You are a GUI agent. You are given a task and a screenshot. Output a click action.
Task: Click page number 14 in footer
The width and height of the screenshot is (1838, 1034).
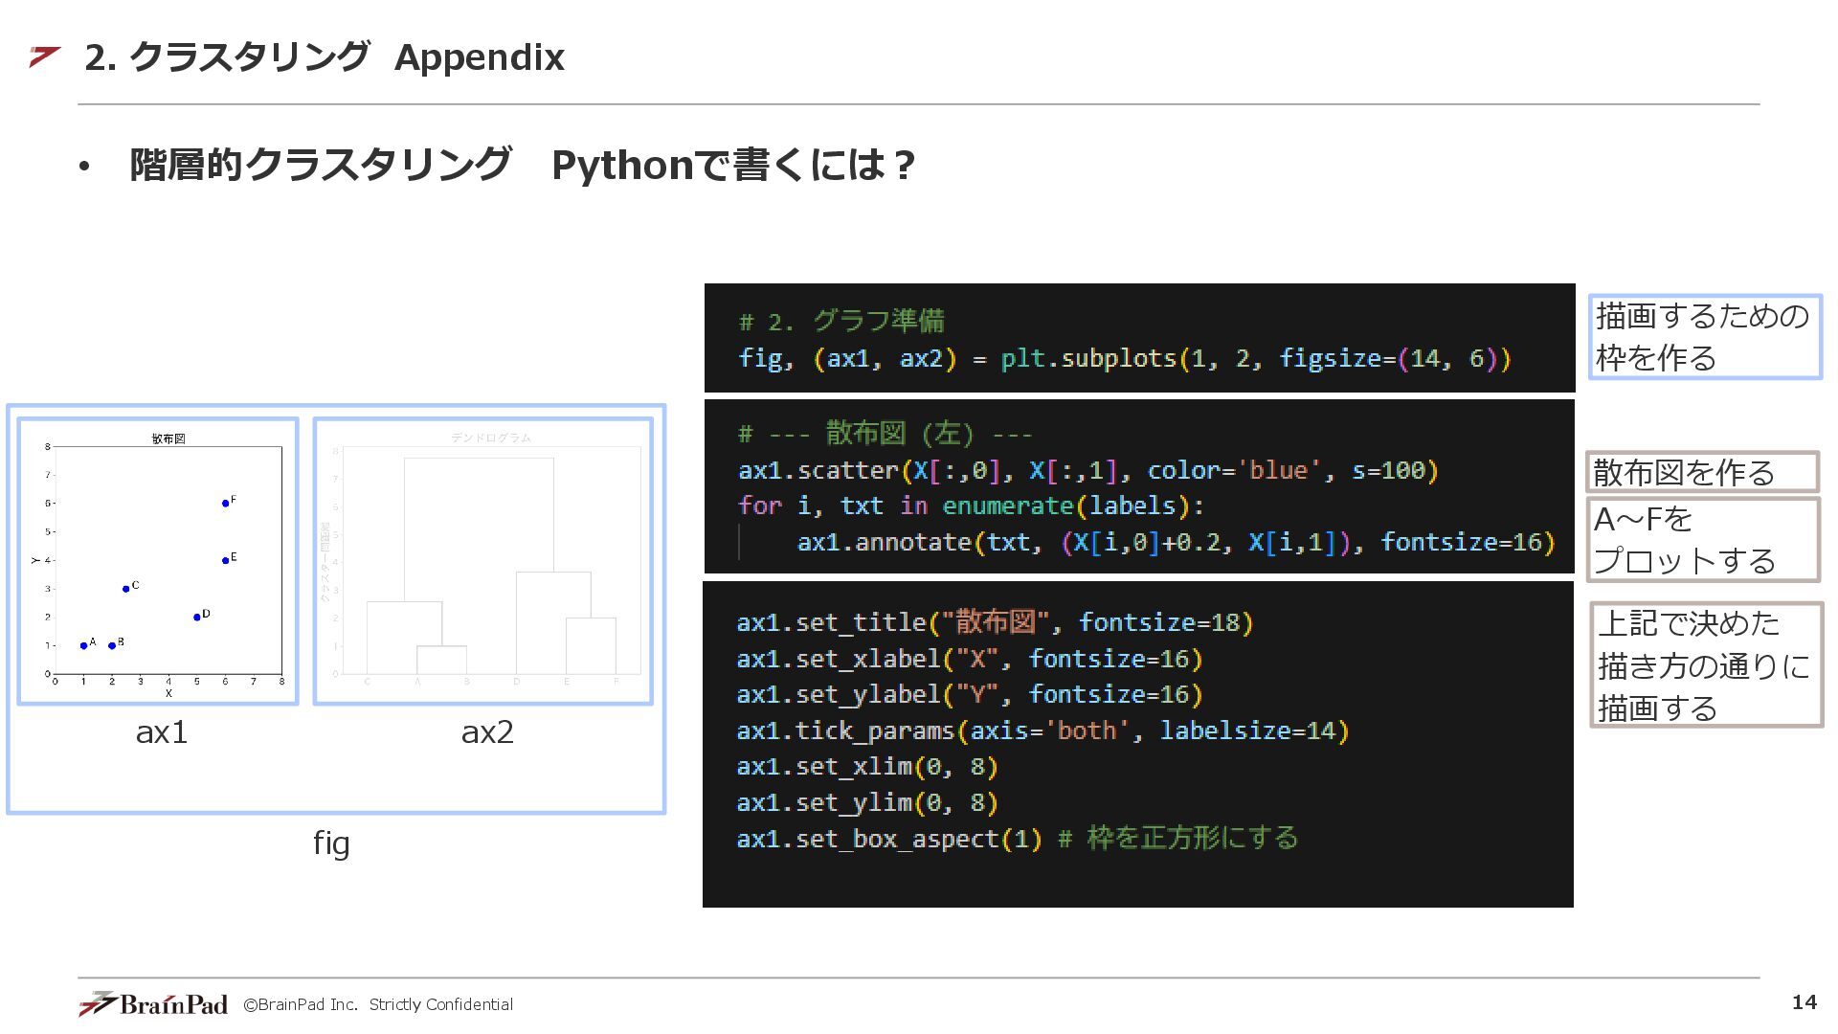coord(1804,1001)
